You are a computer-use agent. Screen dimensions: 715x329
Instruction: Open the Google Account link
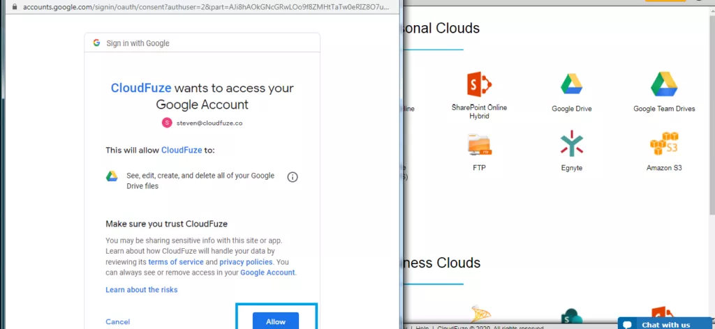[267, 273]
